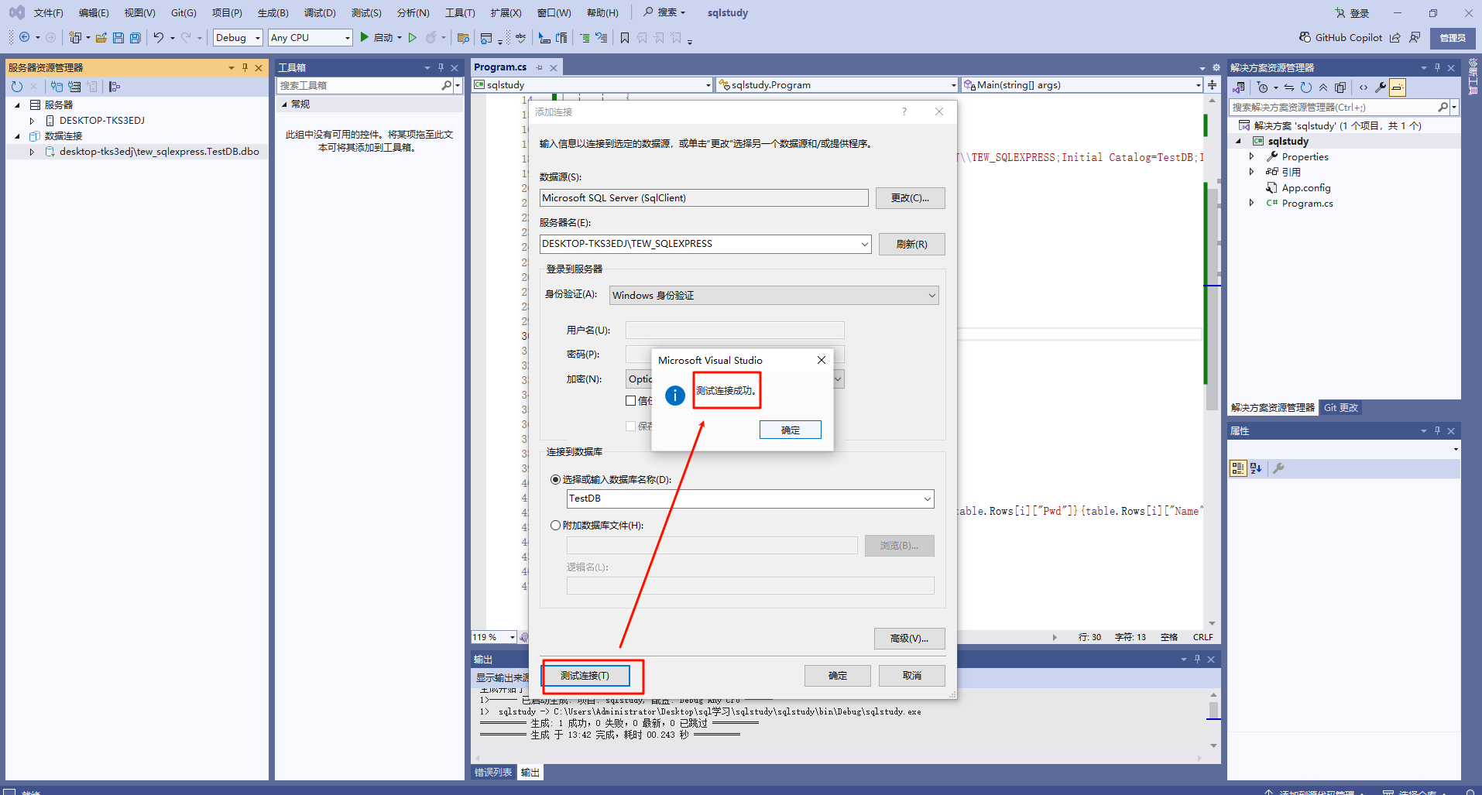Viewport: 1482px width, 795px height.
Task: Open the editor zoom 119 % dropdown
Action: 512,637
